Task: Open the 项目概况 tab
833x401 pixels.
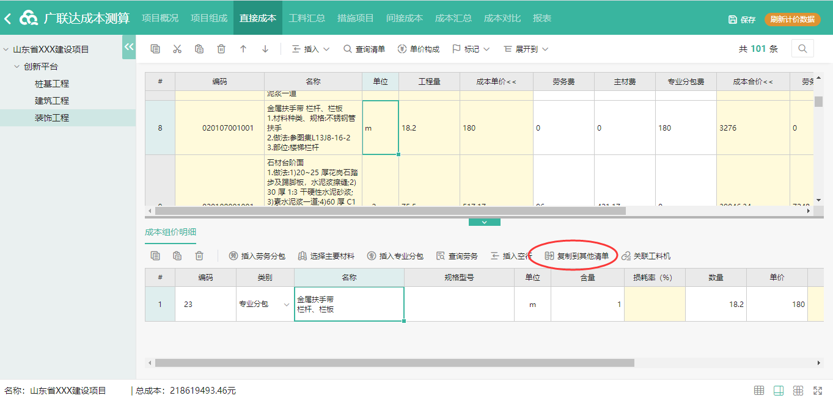Action: tap(160, 18)
